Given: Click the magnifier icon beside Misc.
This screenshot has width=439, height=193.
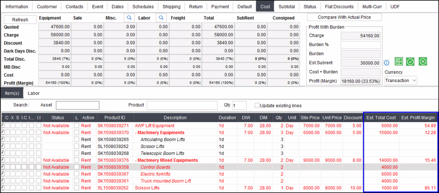Looking at the screenshot, I should pos(129,18).
